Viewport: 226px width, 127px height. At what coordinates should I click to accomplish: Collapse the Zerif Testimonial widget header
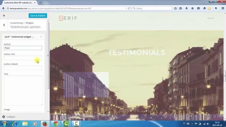[x=23, y=37]
